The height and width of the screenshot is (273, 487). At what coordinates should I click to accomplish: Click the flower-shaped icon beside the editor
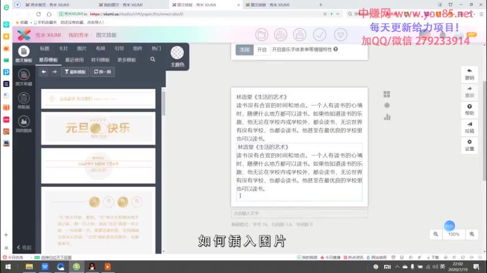[x=386, y=106]
